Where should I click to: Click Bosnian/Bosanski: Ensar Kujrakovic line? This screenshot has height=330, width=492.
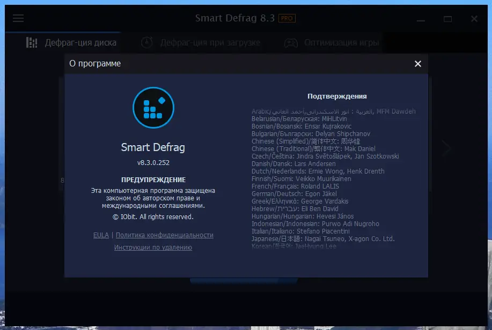tap(301, 126)
